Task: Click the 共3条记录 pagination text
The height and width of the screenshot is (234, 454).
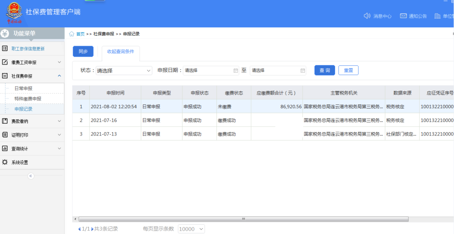Action: 106,229
